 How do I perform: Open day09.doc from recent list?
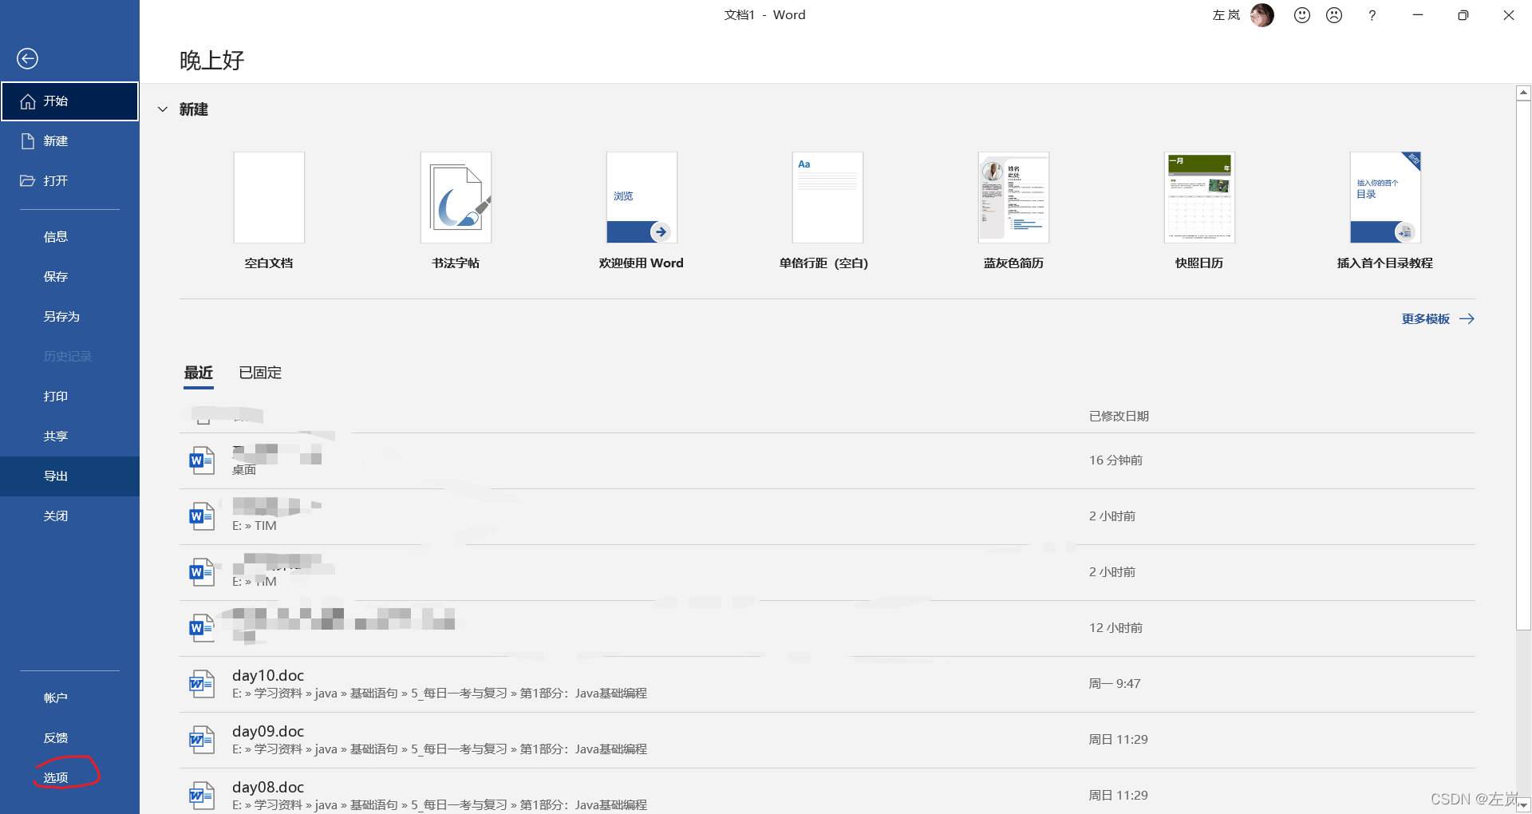point(827,740)
